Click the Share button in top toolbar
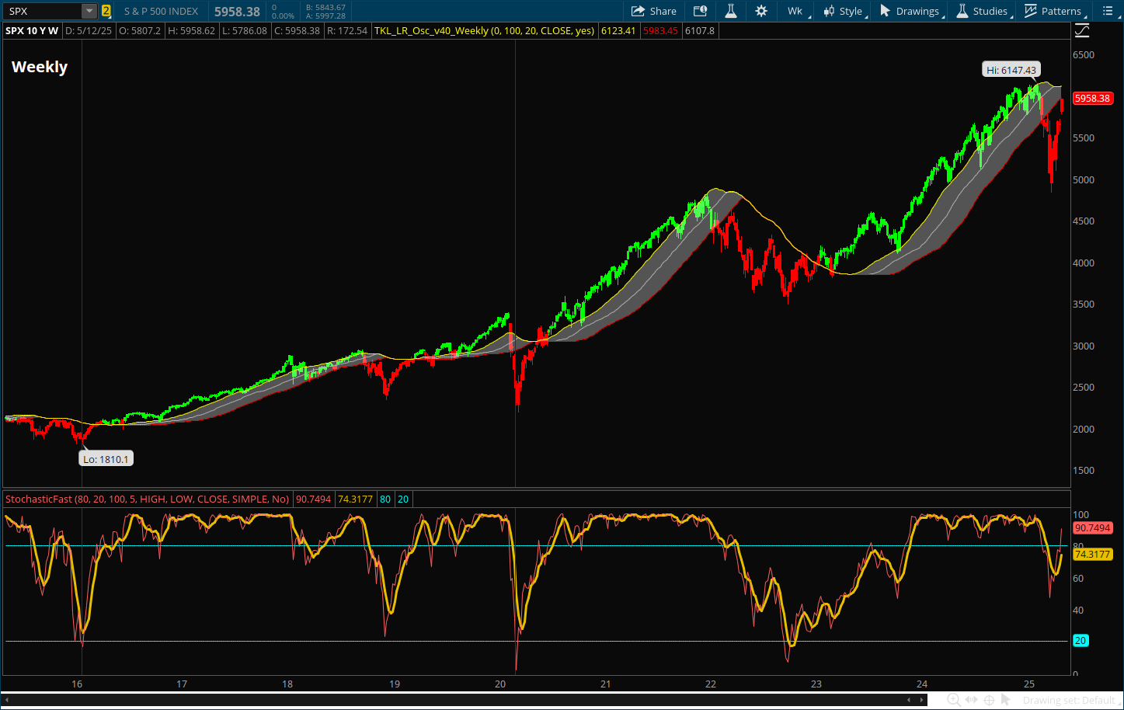The width and height of the screenshot is (1124, 710). (x=653, y=11)
